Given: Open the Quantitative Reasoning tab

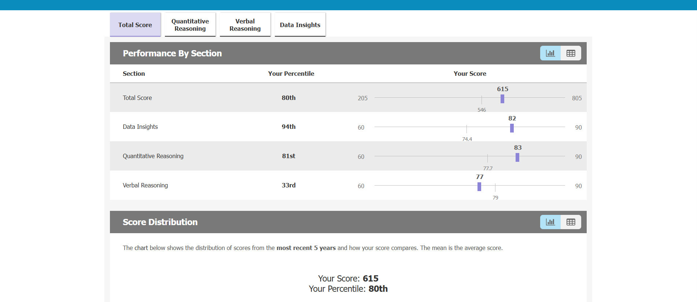Looking at the screenshot, I should 190,25.
